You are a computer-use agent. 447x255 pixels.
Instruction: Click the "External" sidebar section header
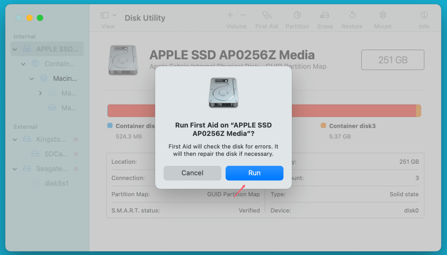pos(25,127)
